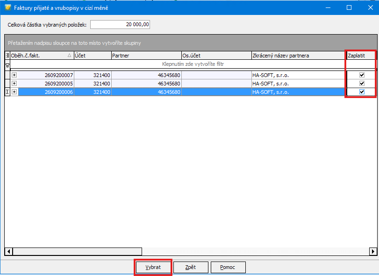Click the Celková částka vybraných položek field
Image resolution: width=379 pixels, height=276 pixels.
[120, 25]
